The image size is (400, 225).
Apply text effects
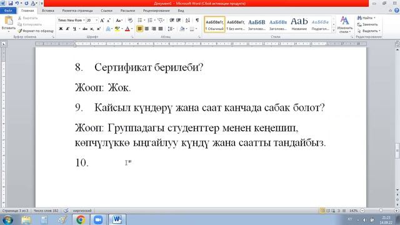tap(108, 29)
